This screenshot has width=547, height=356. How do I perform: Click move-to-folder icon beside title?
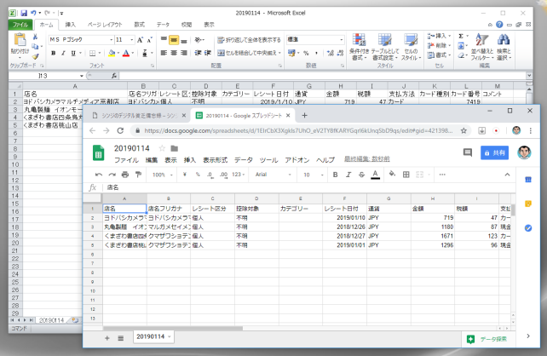coord(175,148)
